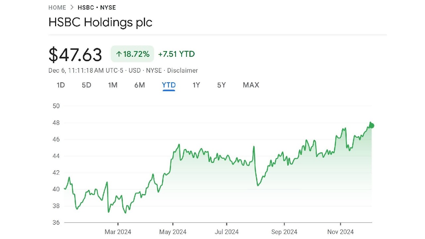Click the $47.63 share price
The width and height of the screenshot is (425, 239).
75,55
